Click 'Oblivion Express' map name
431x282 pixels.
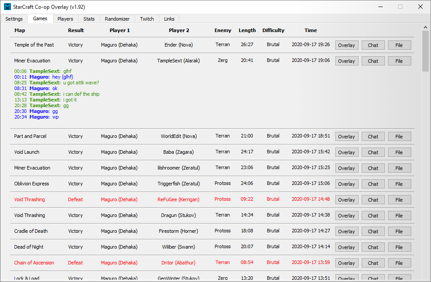pyautogui.click(x=32, y=184)
